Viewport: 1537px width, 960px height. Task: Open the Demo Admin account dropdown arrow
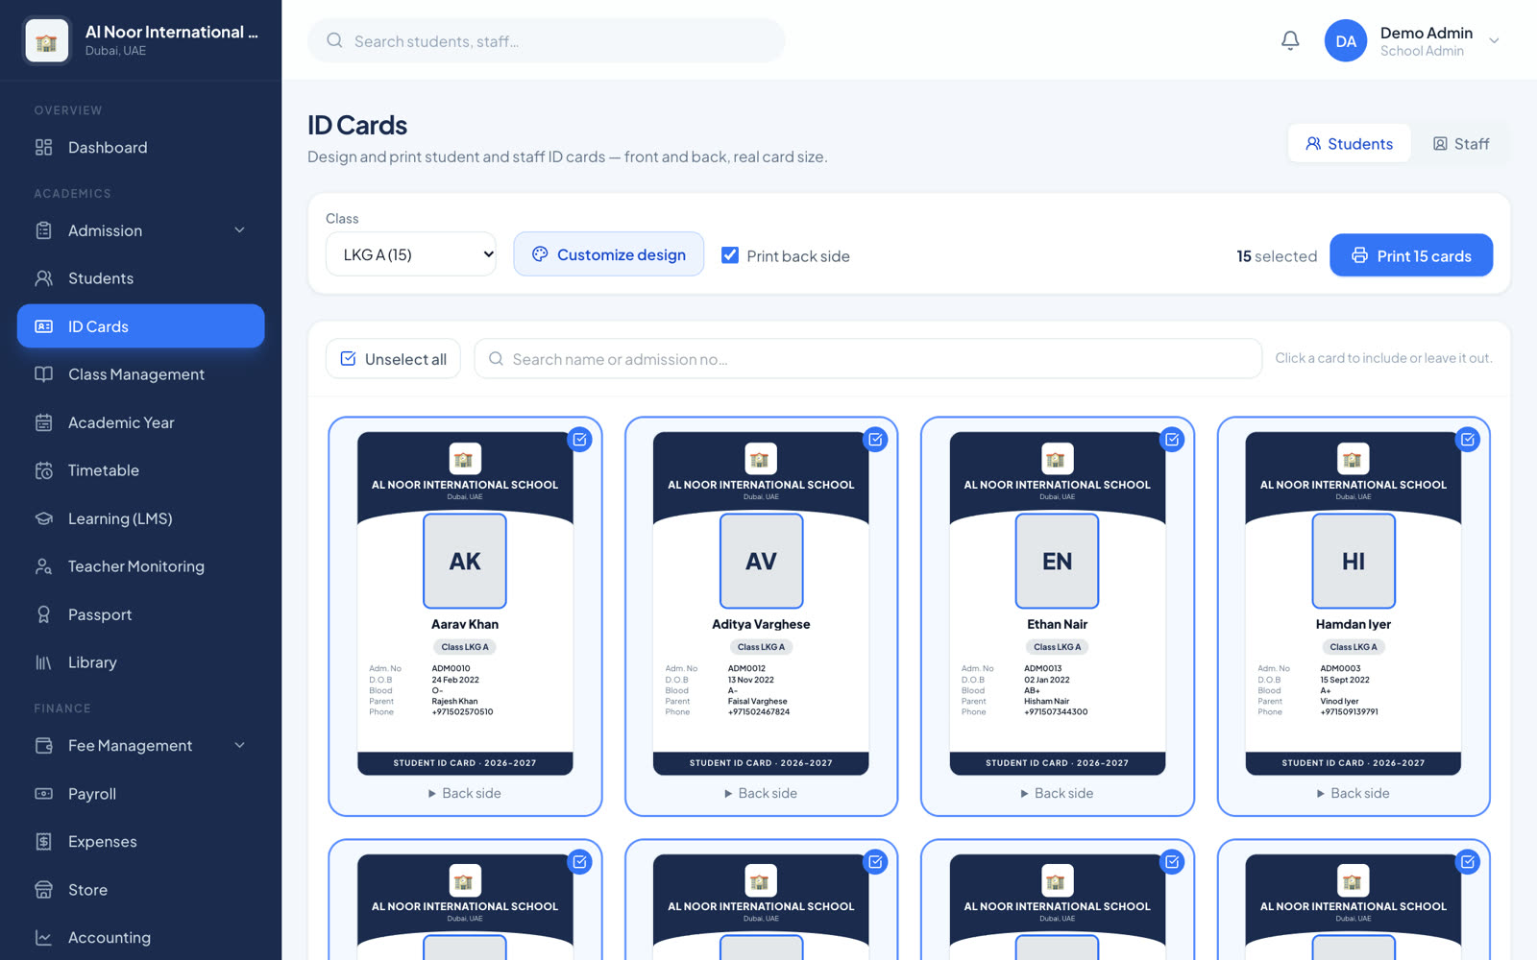pyautogui.click(x=1495, y=40)
